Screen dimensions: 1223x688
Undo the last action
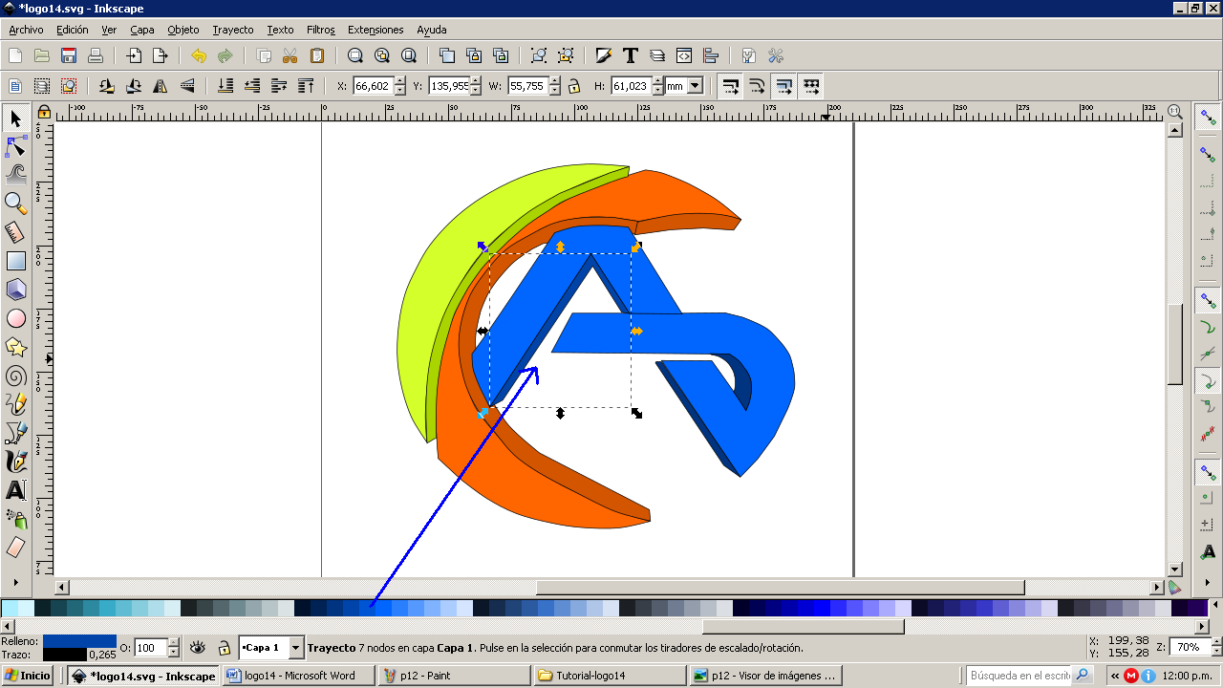199,55
